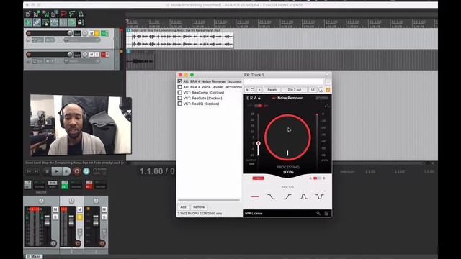Click the wet/dry mix knob
Image resolution: width=461 pixels, height=259 pixels.
[321, 90]
